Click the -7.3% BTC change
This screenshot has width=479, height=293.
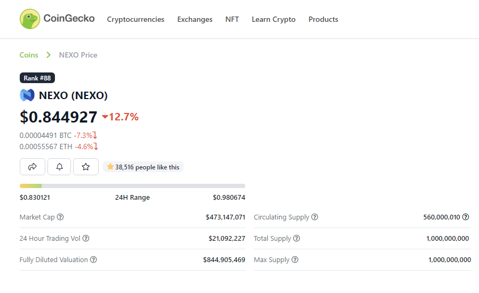(x=83, y=135)
